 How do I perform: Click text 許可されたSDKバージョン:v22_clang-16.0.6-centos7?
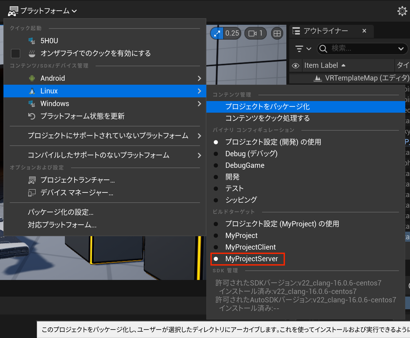299,283
